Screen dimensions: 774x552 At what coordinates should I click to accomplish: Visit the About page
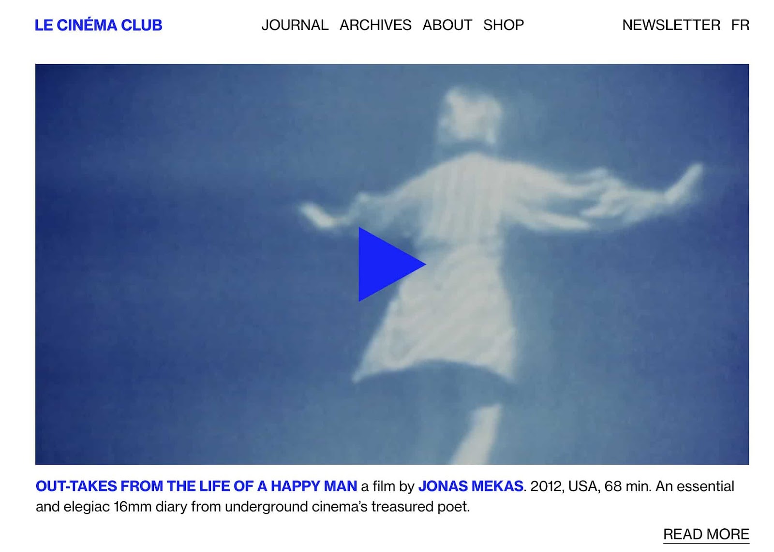click(x=447, y=25)
